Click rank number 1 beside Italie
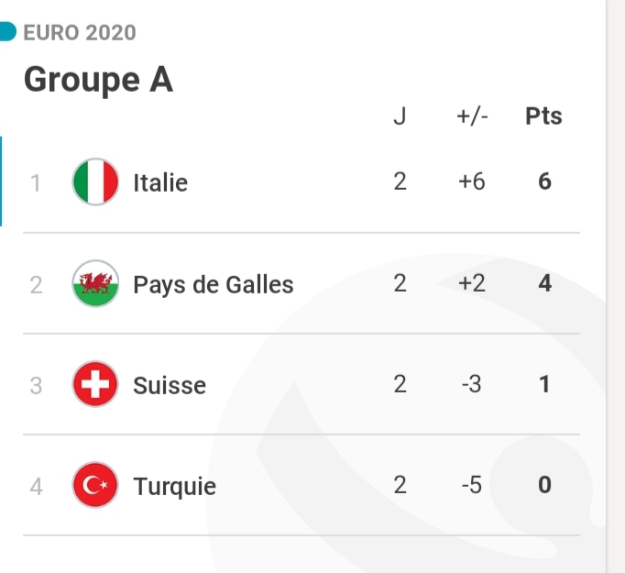 point(36,182)
